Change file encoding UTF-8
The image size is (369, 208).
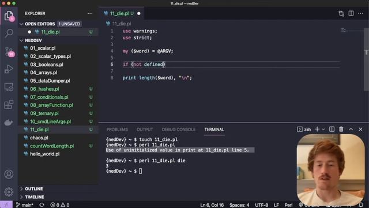point(261,205)
